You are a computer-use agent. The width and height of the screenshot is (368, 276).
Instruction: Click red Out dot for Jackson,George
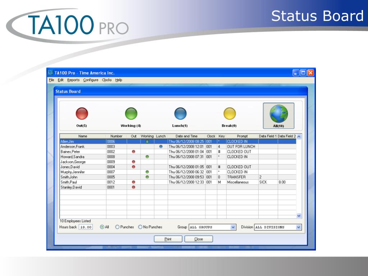pos(134,162)
